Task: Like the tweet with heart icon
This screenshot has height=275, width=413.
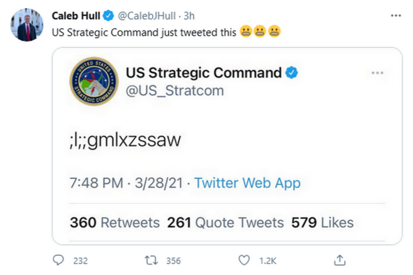Action: pyautogui.click(x=244, y=260)
